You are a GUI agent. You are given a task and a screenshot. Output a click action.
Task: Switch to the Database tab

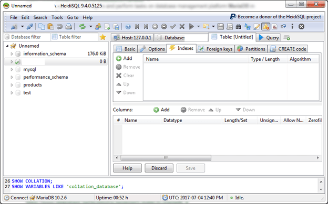[181, 38]
